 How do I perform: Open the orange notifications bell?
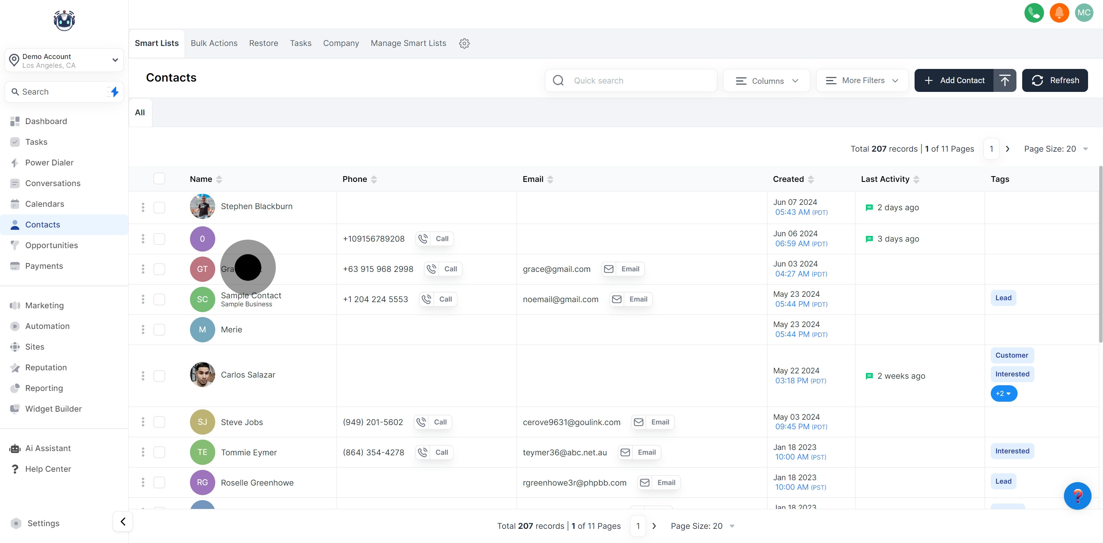pos(1059,13)
